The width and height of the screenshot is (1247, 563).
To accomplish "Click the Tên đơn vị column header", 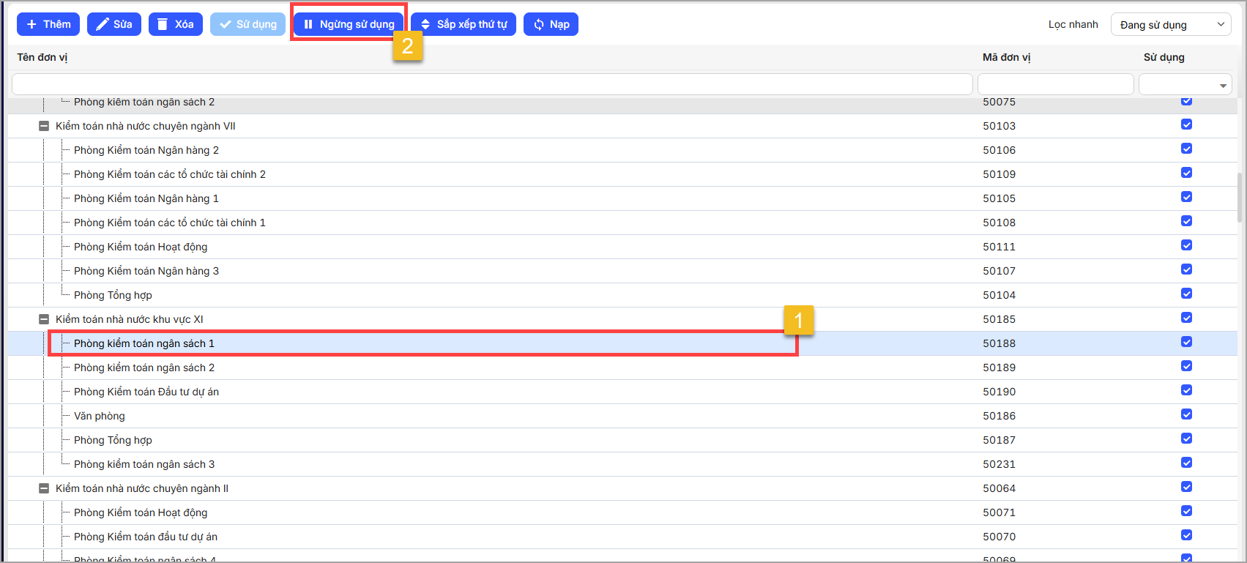I will point(42,57).
